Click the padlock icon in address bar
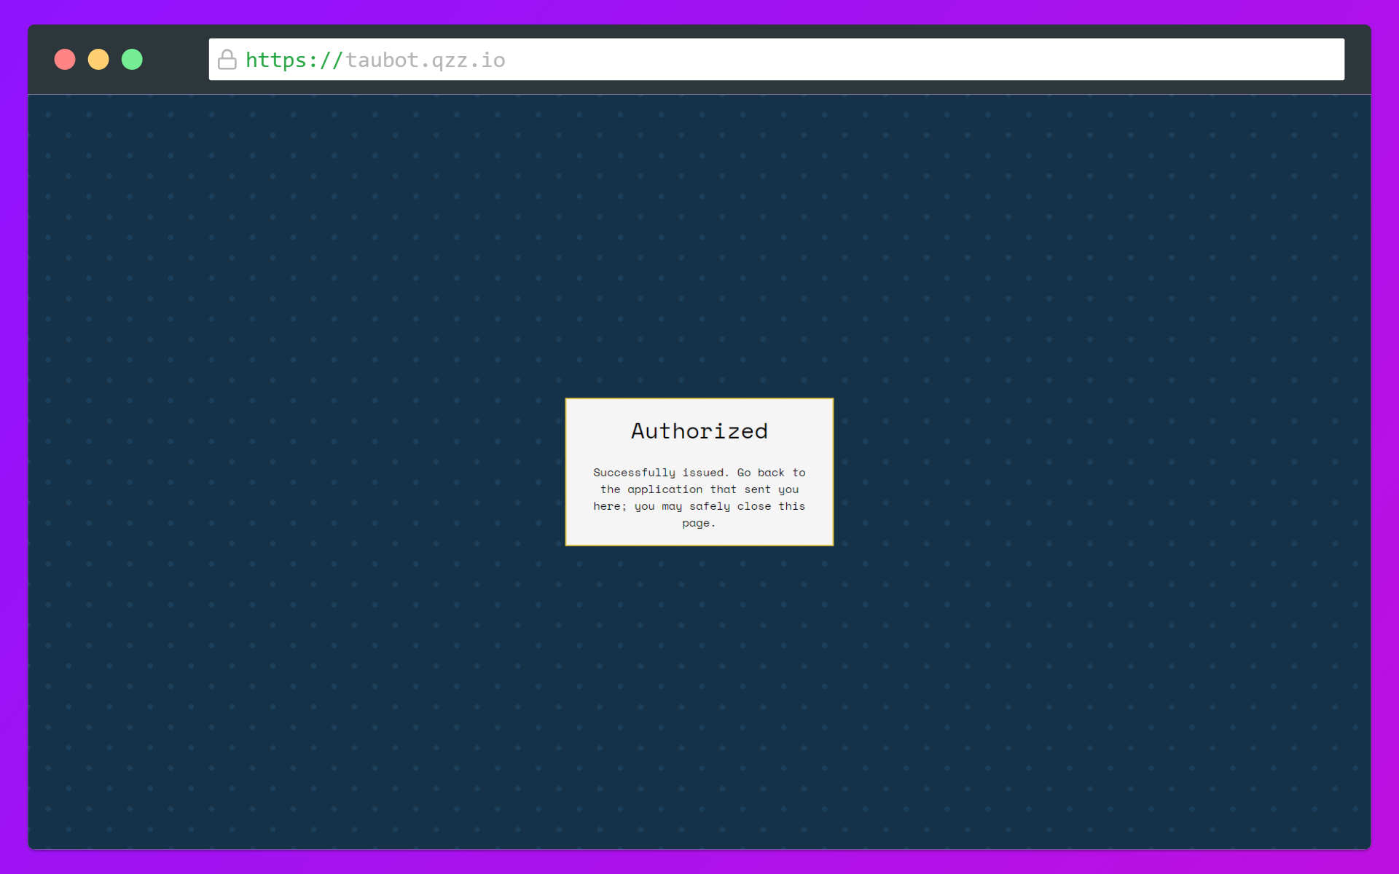The width and height of the screenshot is (1399, 874). 227,59
